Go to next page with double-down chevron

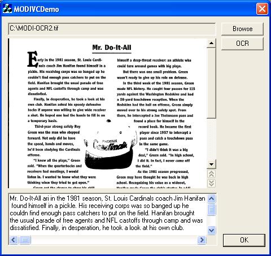tap(211, 183)
